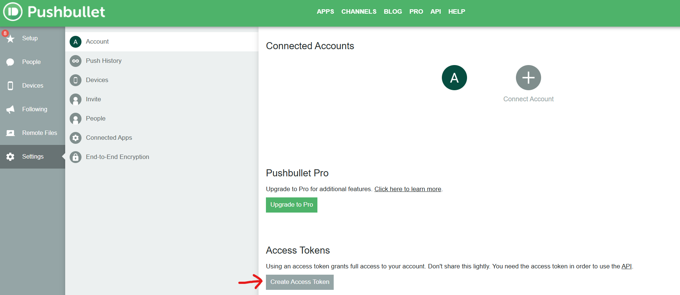Open Remote Files via the laptop icon

tap(10, 133)
